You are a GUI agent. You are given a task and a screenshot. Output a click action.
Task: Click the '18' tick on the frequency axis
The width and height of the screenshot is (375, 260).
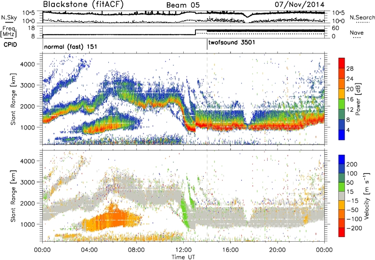pyautogui.click(x=31, y=28)
